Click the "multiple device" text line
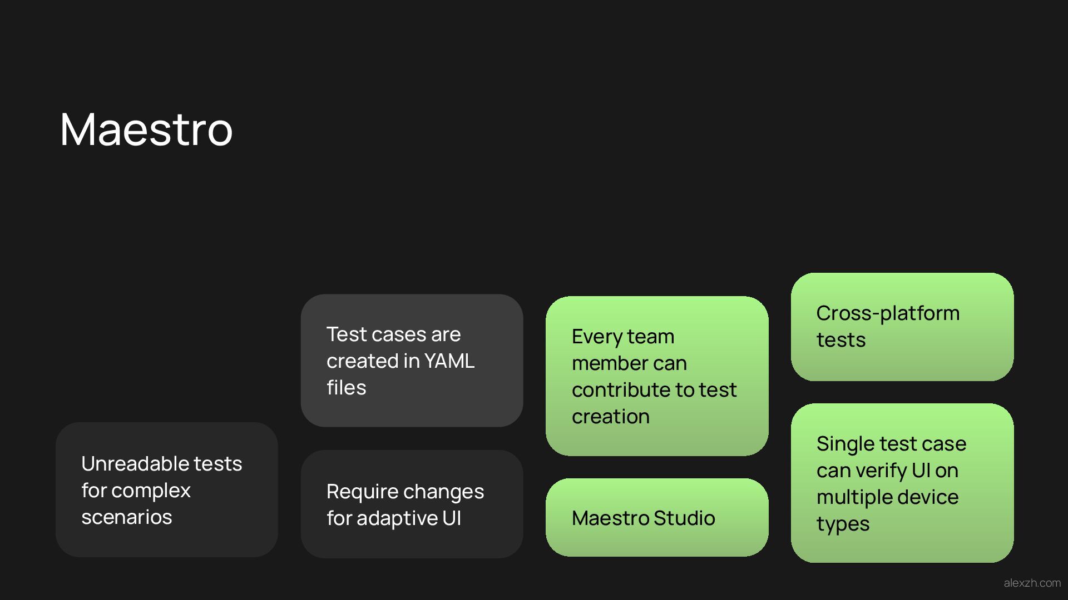The width and height of the screenshot is (1068, 600). 887,497
